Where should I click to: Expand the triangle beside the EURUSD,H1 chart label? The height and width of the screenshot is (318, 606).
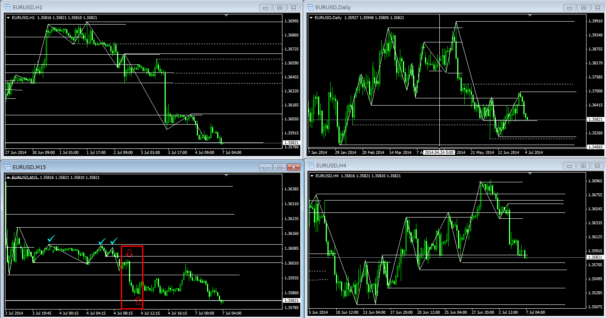9,17
